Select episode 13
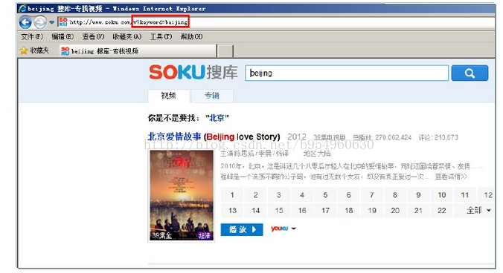Screen dimensions: 503x273 [x=232, y=211]
